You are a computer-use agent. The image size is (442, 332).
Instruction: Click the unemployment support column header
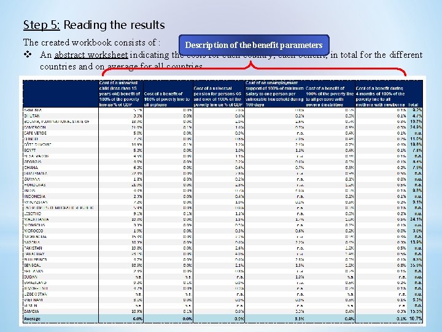tap(274, 93)
